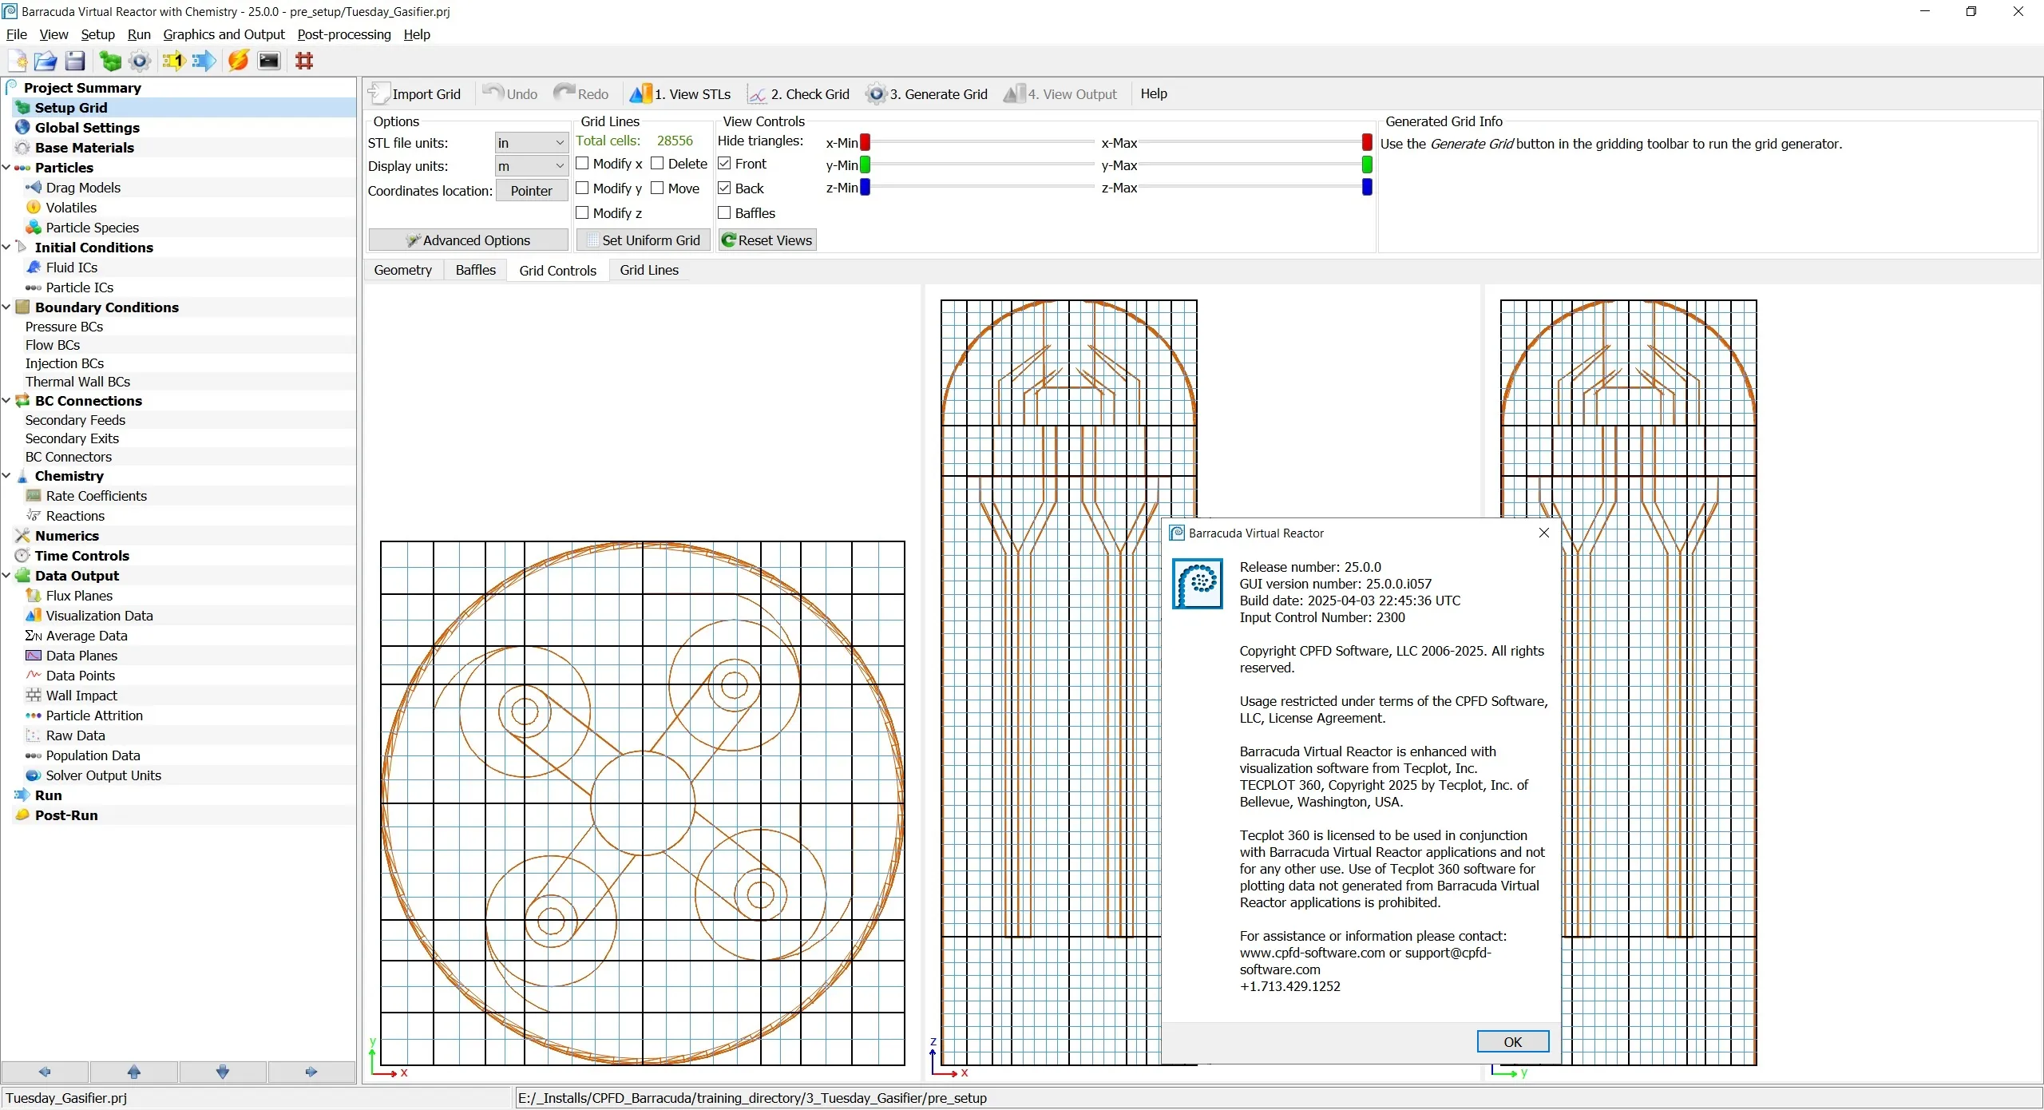Screen dimensions: 2044x1110
Task: Check the Baffles hide triangles checkbox
Action: click(x=724, y=213)
